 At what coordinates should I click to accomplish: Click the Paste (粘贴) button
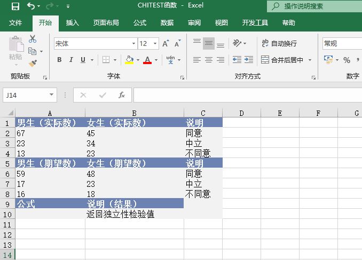(15, 49)
